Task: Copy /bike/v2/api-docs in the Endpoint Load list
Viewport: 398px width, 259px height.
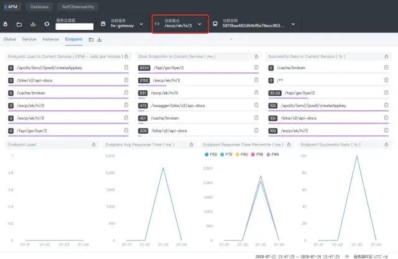Action: click(x=126, y=80)
